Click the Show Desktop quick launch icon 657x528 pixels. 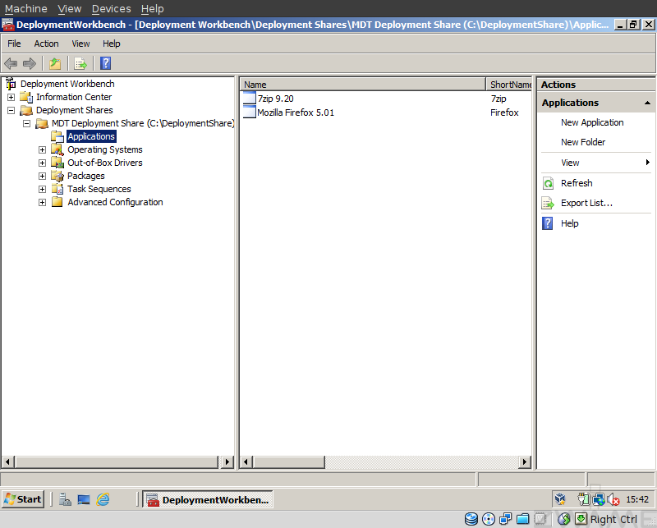84,499
